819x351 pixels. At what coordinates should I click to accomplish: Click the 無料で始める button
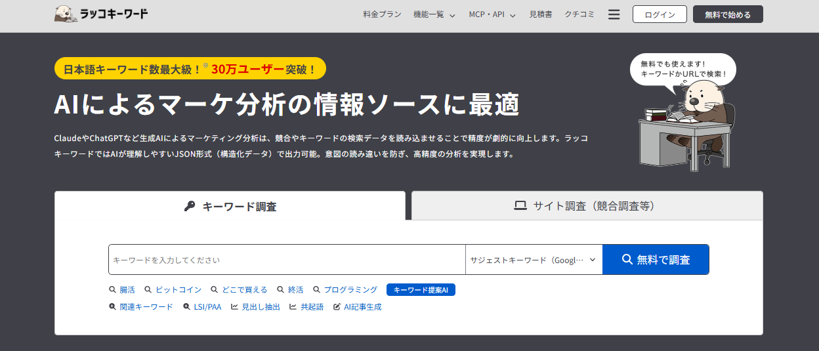pos(728,14)
